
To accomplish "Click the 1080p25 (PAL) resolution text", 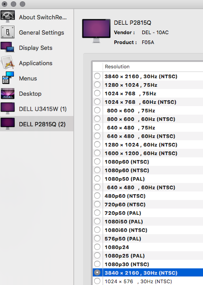I will 125,256.
